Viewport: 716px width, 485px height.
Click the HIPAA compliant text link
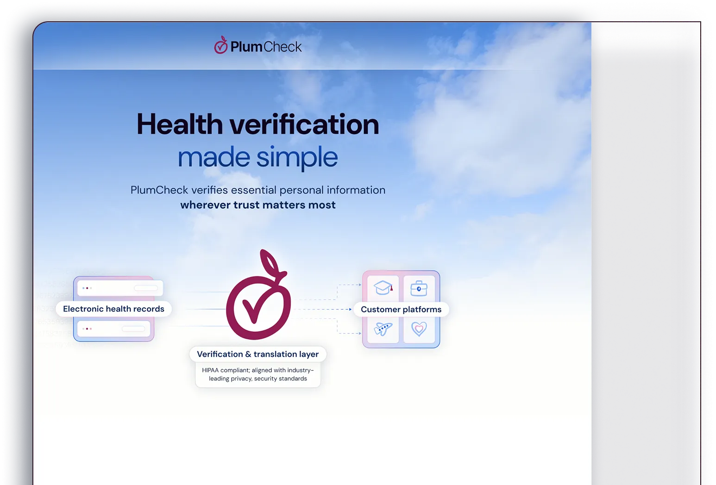coord(258,374)
